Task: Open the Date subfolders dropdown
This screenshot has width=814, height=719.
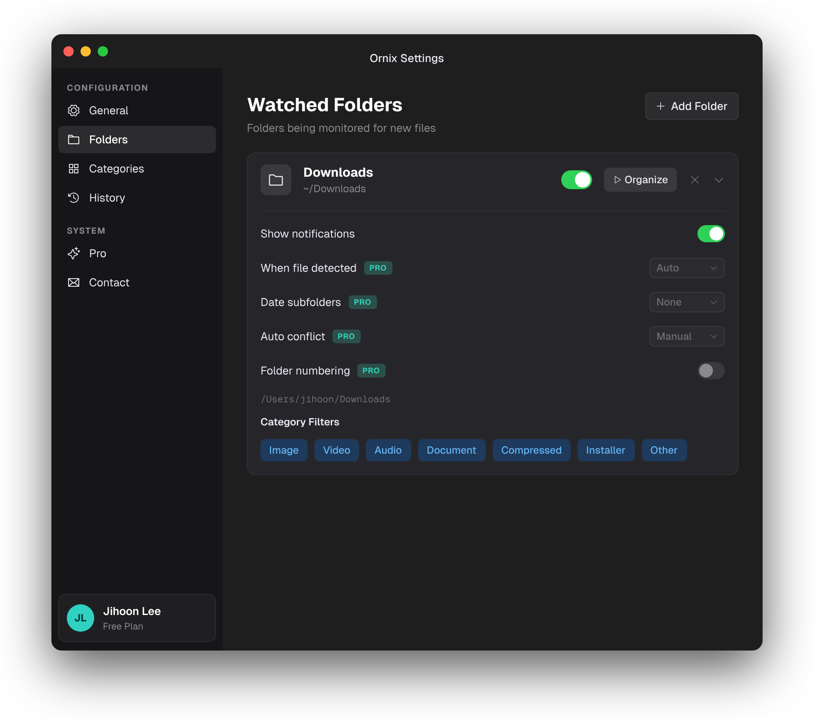Action: tap(686, 302)
